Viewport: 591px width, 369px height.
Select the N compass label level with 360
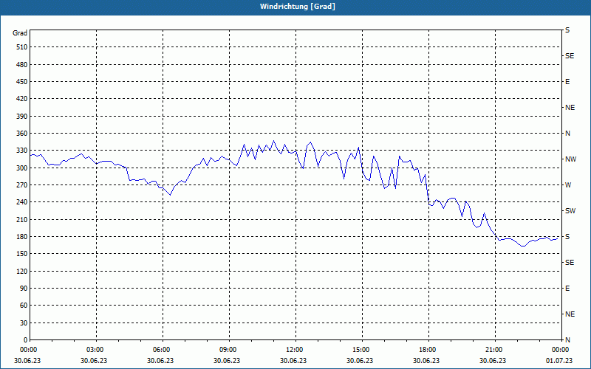coord(567,134)
